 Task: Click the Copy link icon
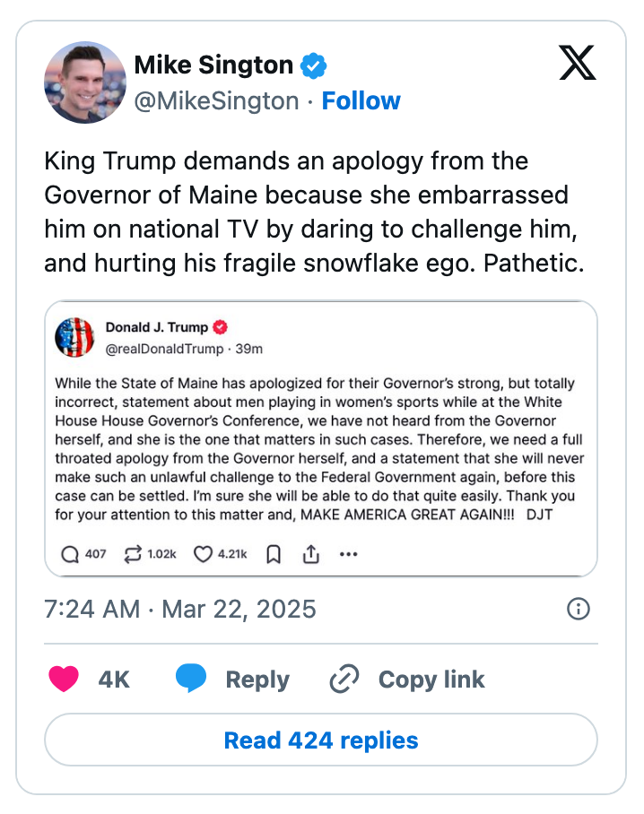pos(344,680)
